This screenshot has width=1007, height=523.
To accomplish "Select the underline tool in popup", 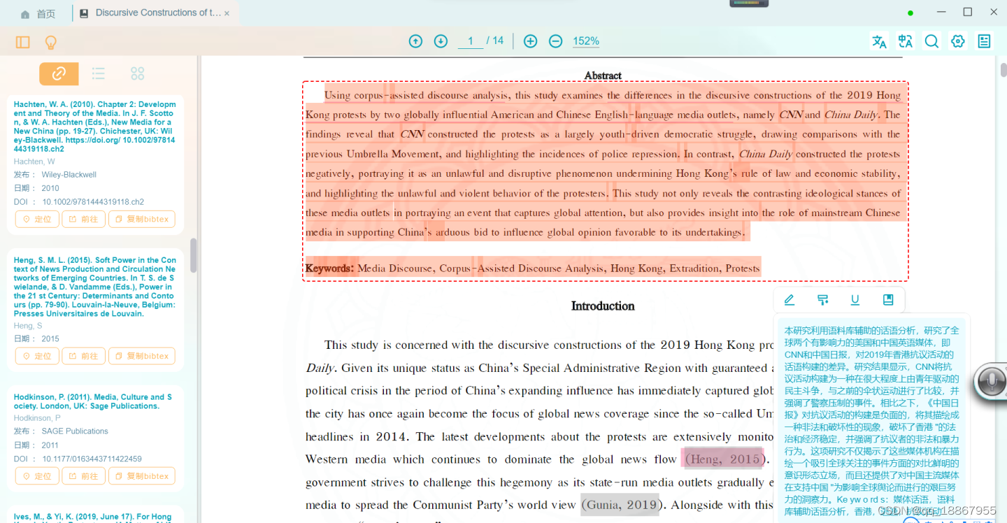I will point(855,300).
